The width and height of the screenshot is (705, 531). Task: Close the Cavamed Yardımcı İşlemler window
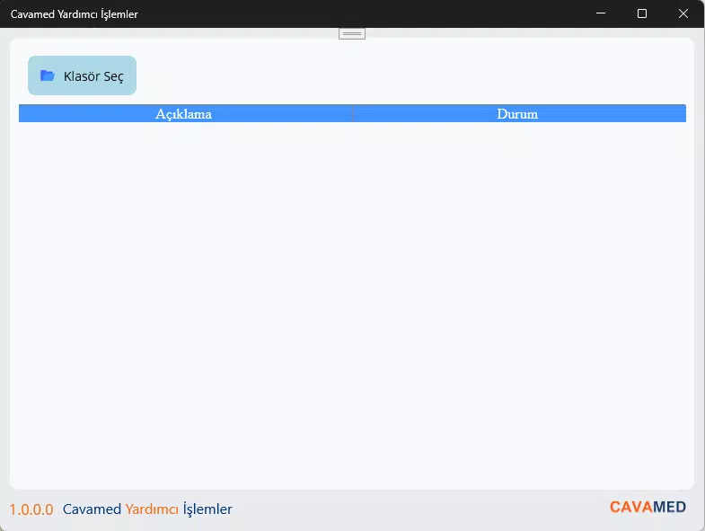click(x=683, y=13)
